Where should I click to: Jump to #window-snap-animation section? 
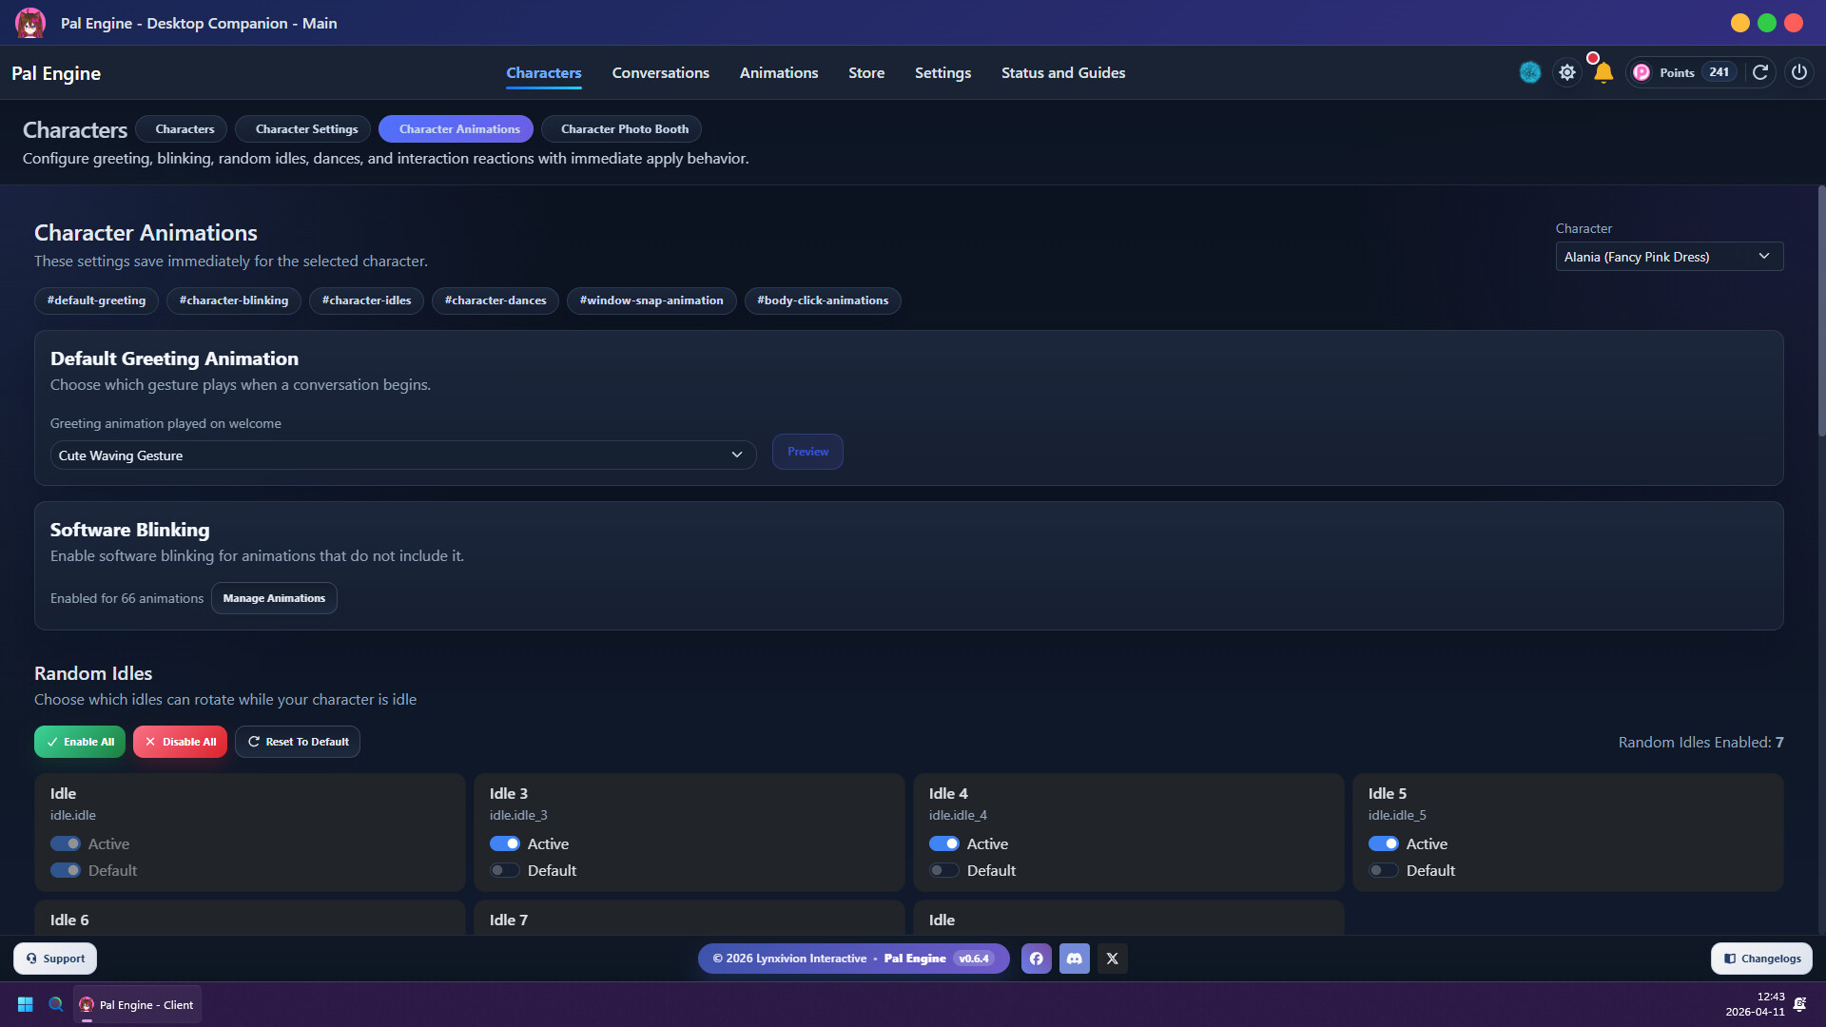651,300
